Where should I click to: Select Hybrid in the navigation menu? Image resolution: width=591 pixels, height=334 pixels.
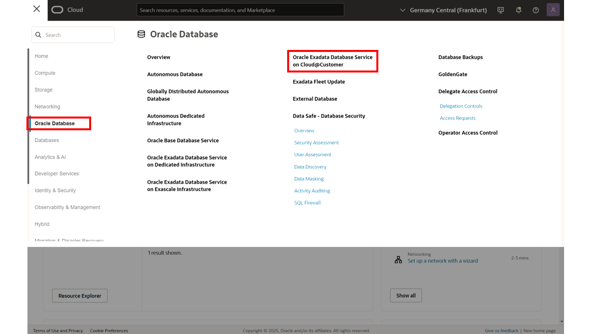tap(42, 224)
